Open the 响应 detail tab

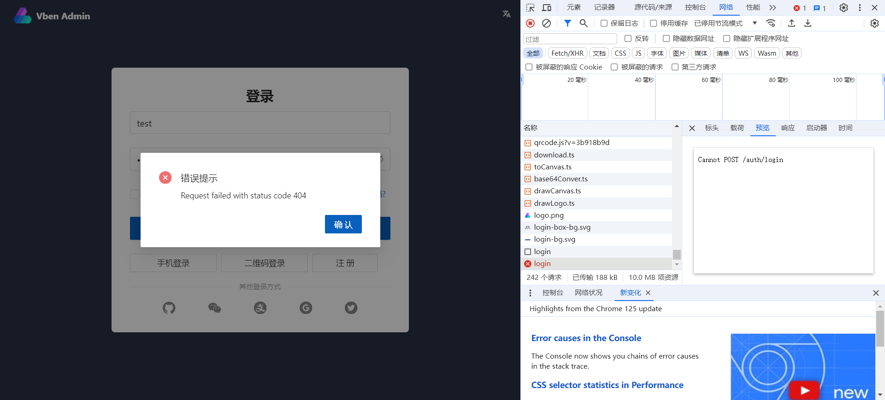(x=788, y=128)
